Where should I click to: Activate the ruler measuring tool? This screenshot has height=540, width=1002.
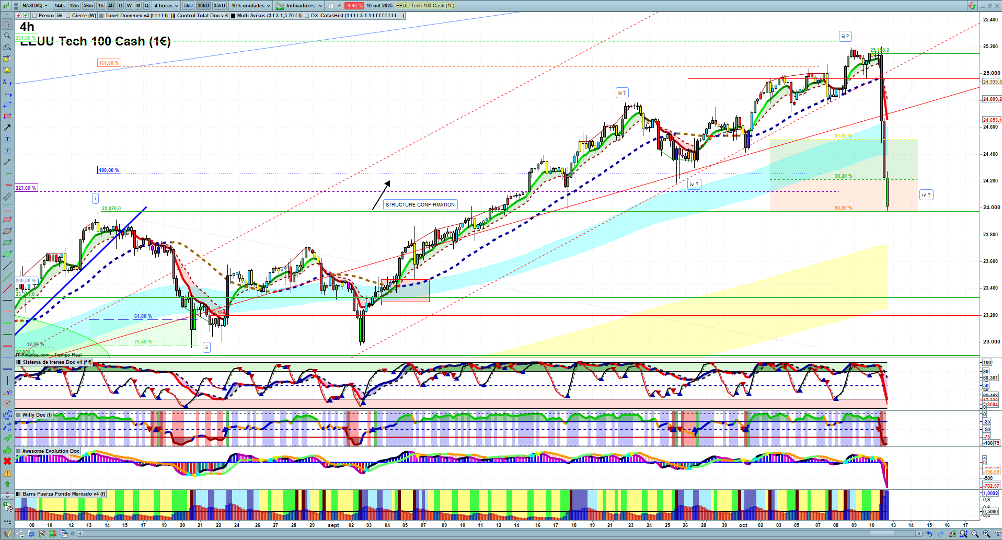tap(7, 197)
